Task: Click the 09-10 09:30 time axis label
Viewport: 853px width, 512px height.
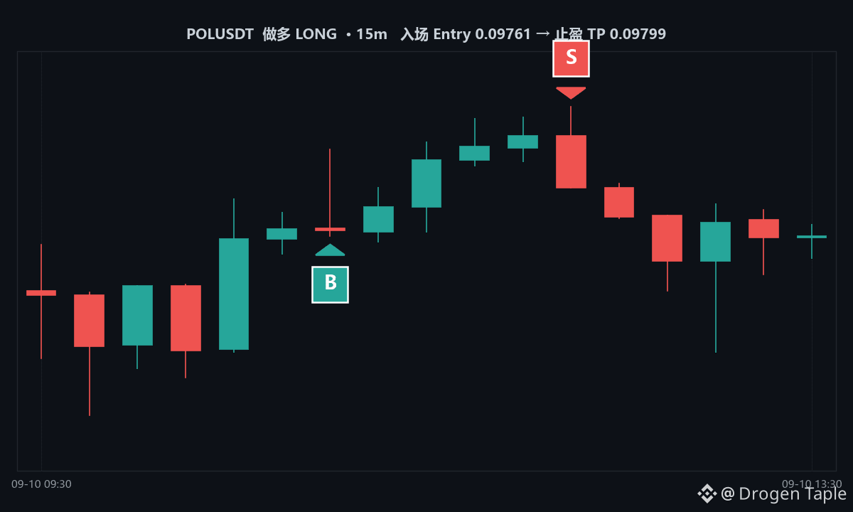Action: point(41,484)
